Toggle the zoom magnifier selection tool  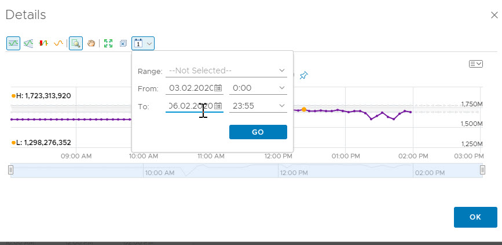[x=75, y=43]
